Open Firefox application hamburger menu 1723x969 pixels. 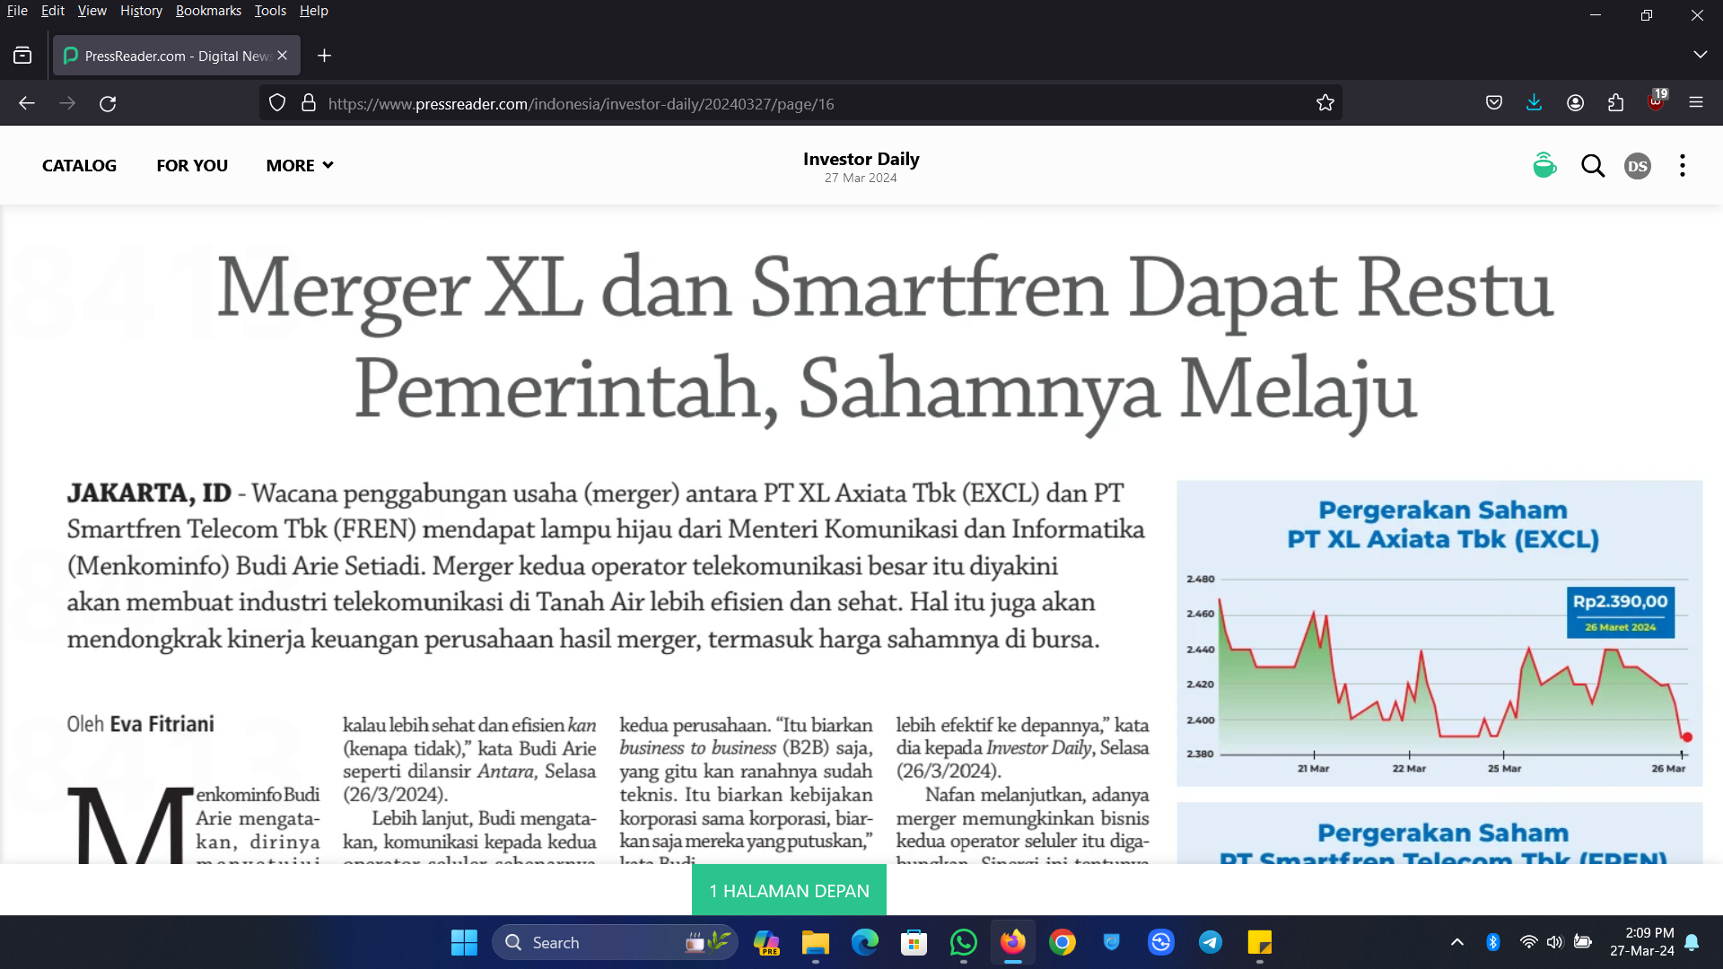click(x=1696, y=103)
